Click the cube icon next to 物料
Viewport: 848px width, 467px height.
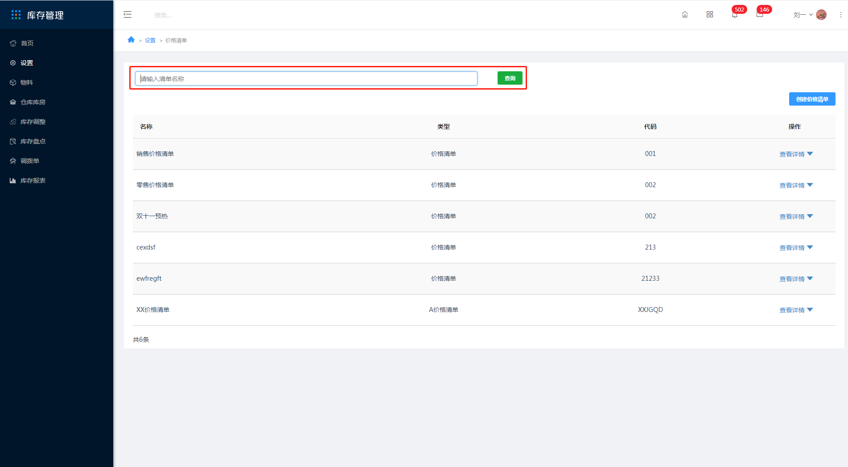point(13,82)
